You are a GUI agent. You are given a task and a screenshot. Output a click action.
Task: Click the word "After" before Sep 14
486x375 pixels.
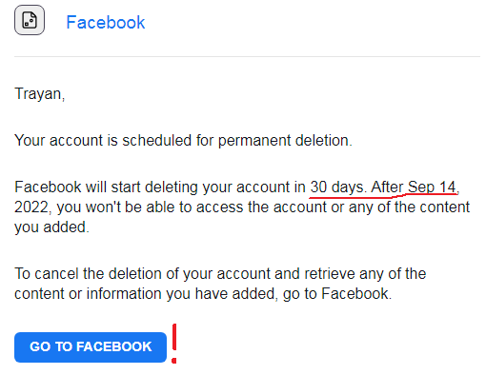[387, 187]
